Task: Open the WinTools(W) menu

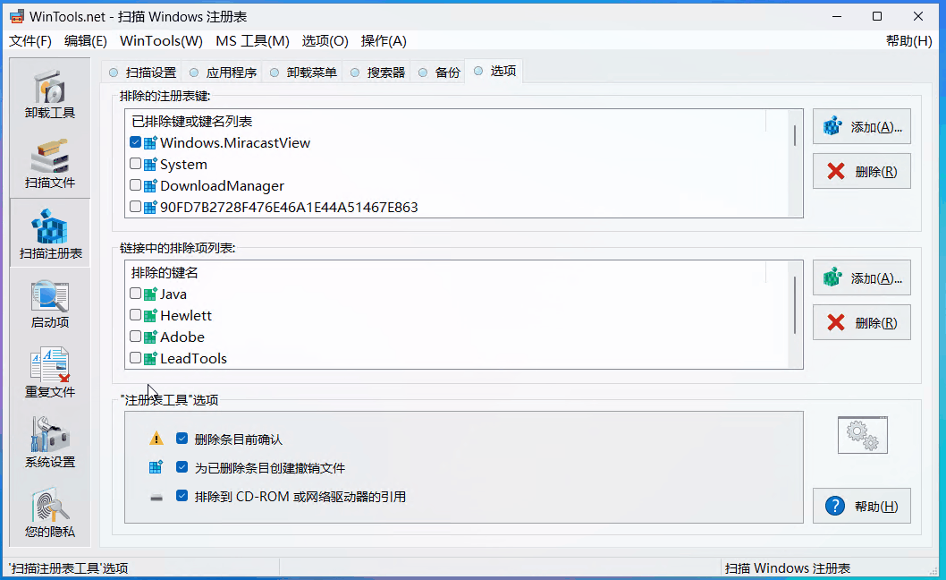Action: (x=161, y=41)
